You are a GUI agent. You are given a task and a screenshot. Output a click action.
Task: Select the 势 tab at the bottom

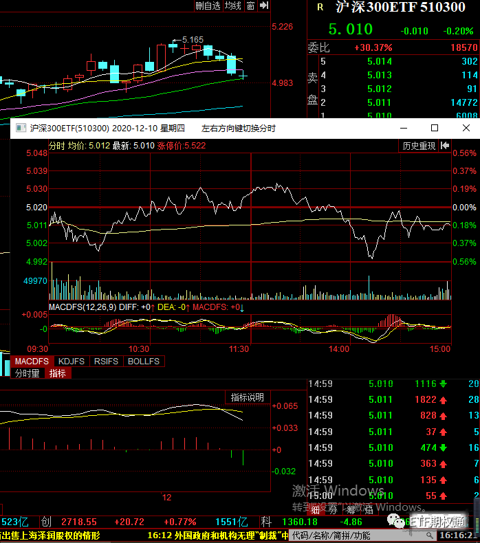pyautogui.click(x=333, y=510)
